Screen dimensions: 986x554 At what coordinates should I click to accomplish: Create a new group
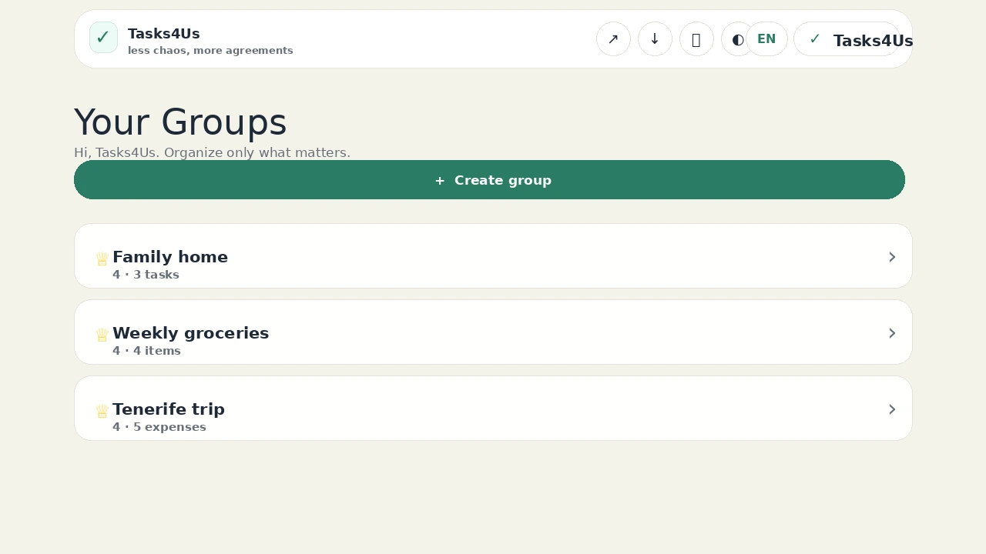pos(489,180)
